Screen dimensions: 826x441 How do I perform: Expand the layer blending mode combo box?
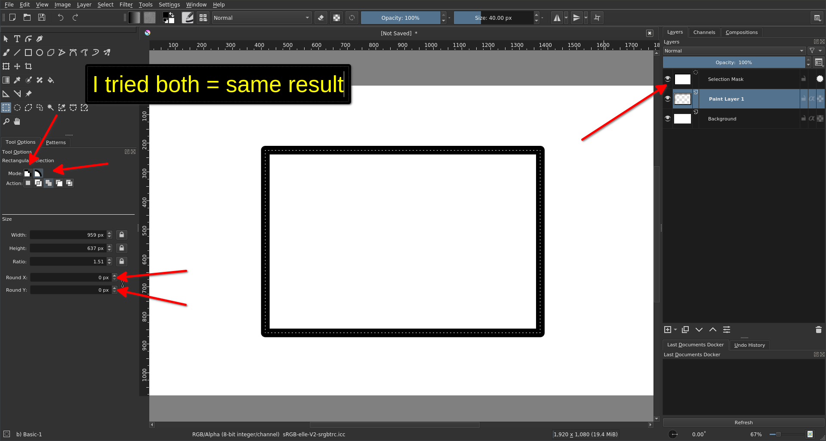(734, 51)
